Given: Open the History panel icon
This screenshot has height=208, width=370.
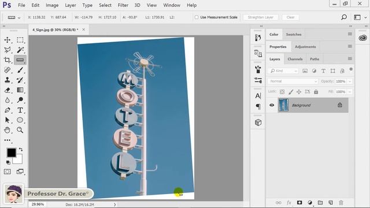Looking at the screenshot, I should tap(258, 38).
